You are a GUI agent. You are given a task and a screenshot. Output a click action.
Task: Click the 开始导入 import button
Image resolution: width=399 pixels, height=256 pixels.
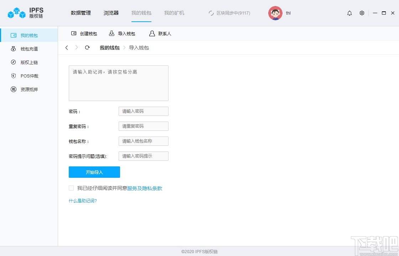(94, 172)
